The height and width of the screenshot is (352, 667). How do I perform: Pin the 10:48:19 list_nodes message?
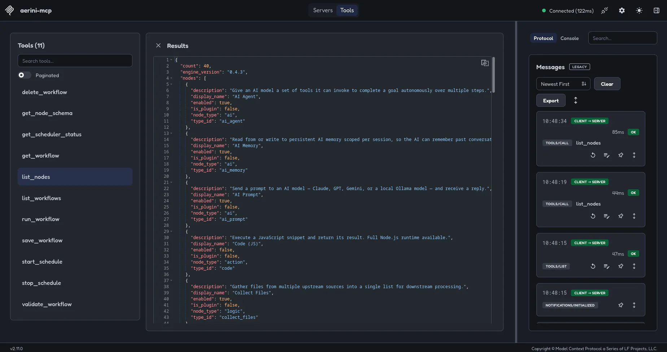pos(621,216)
